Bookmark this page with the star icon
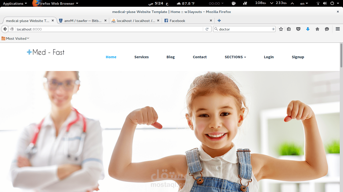 click(281, 29)
